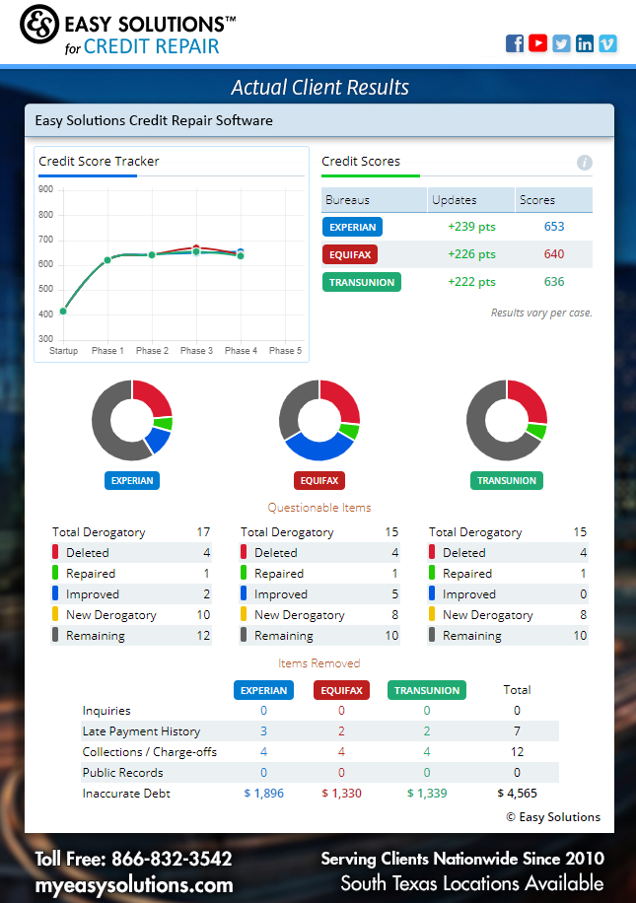Viewport: 636px width, 903px height.
Task: Click the Credit Scores info icon
Action: click(584, 163)
